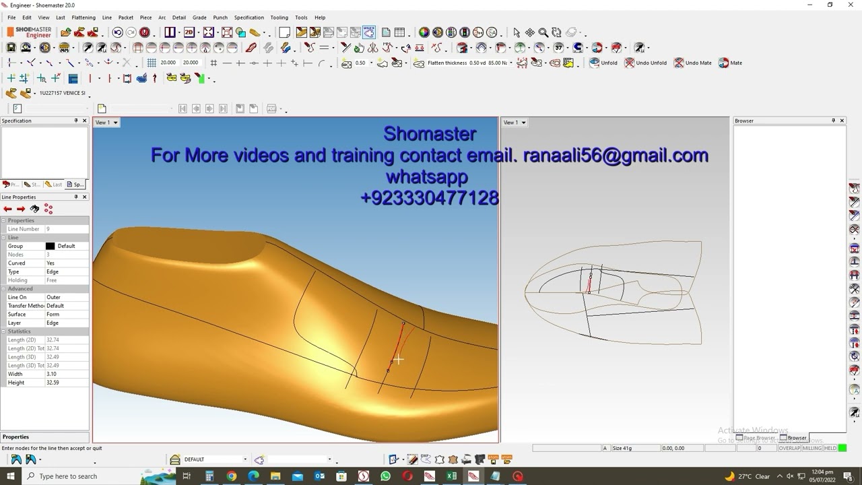The height and width of the screenshot is (485, 862).
Task: Switch to the Browser tab at bottom right
Action: tap(793, 438)
